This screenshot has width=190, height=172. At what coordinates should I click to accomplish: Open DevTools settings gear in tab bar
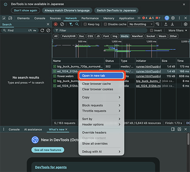pyautogui.click(x=173, y=18)
